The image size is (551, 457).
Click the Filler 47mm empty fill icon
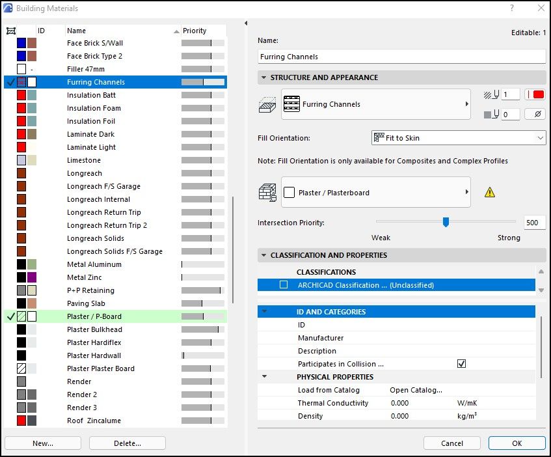click(x=21, y=69)
